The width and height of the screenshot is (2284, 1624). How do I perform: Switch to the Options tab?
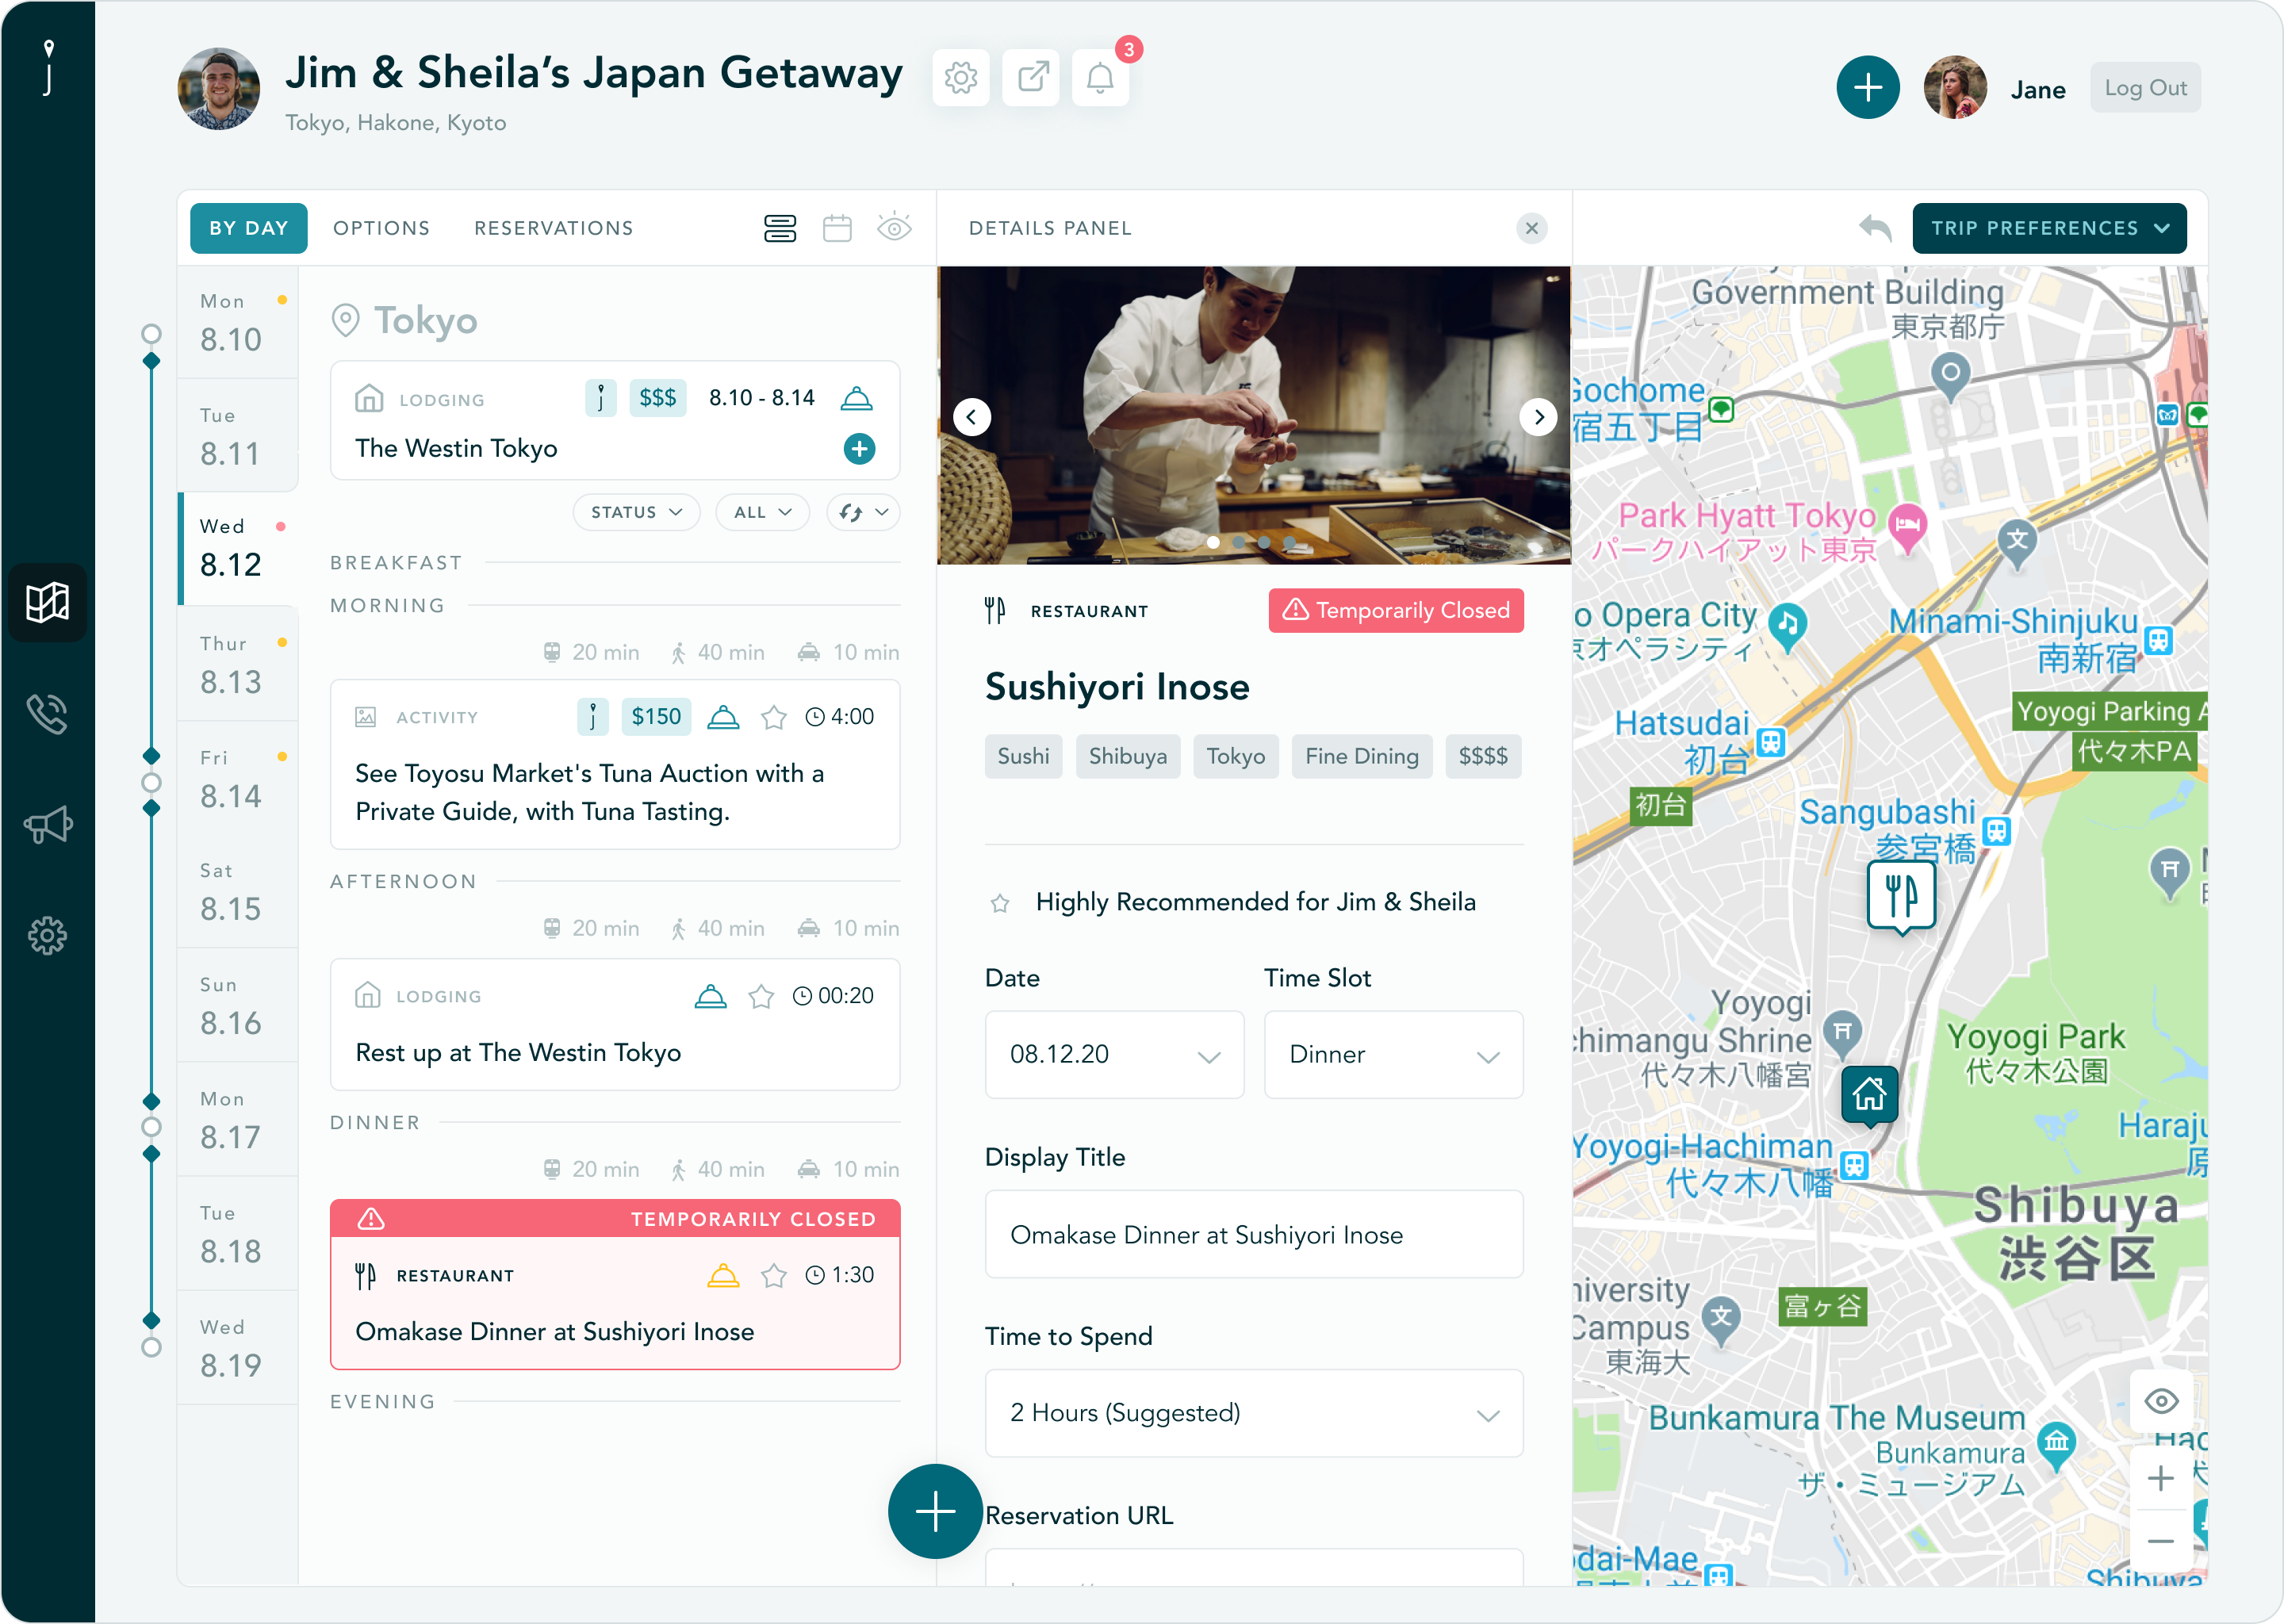[381, 228]
